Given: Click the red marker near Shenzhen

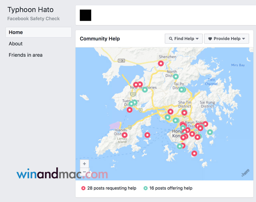Looking at the screenshot, I should click(x=161, y=63).
